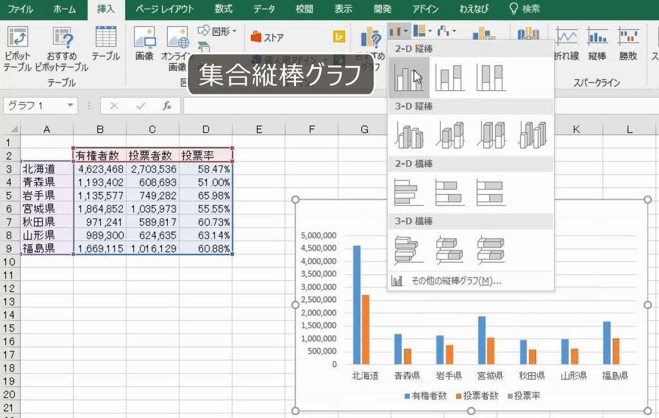This screenshot has width=659, height=418.
Task: Open More Column Charts (その他の縦棒グラフ)
Action: pyautogui.click(x=470, y=281)
